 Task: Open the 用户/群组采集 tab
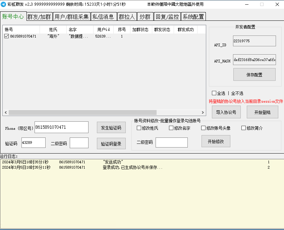[x=71, y=17]
